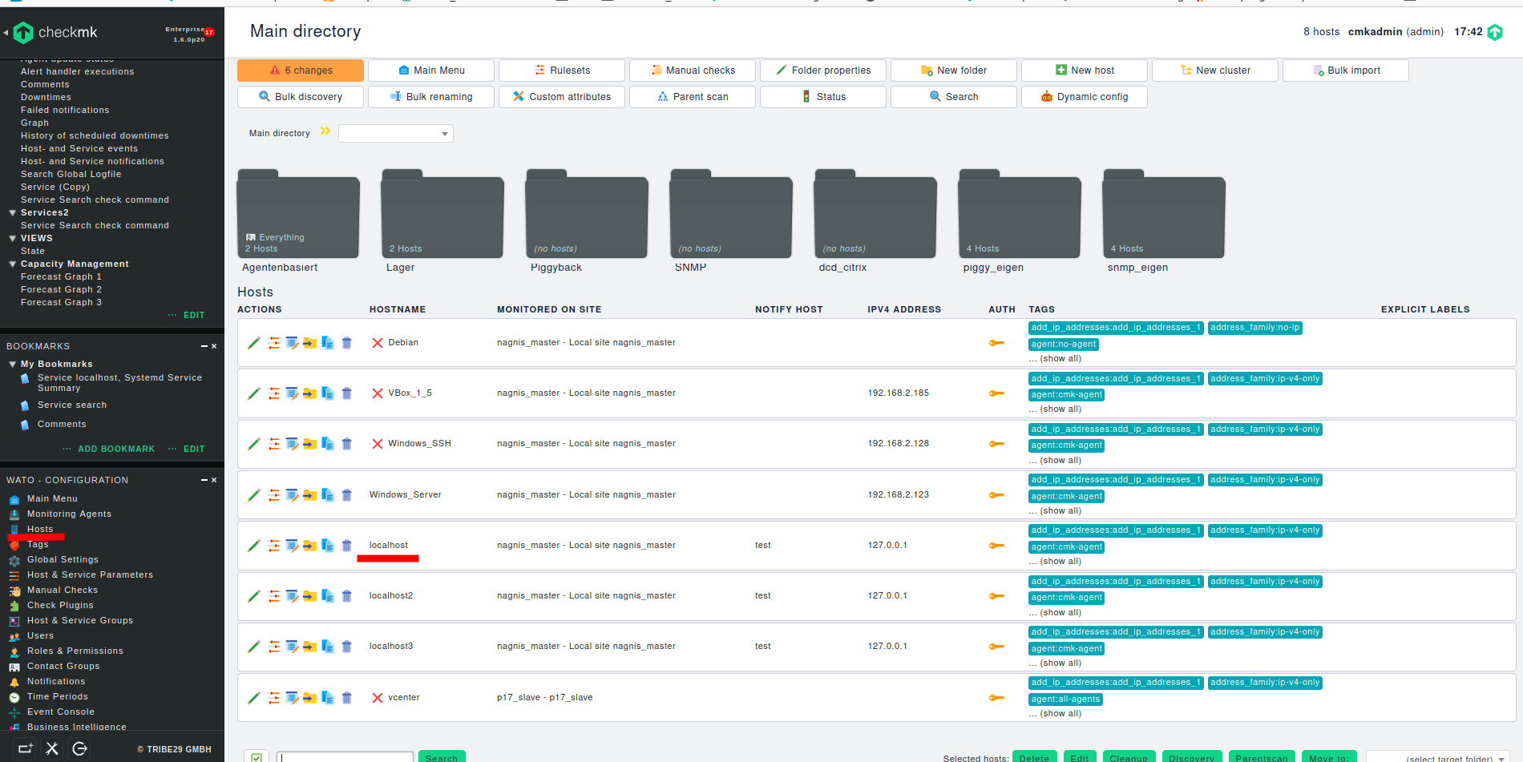Click the New host button
This screenshot has width=1523, height=762.
tap(1084, 71)
